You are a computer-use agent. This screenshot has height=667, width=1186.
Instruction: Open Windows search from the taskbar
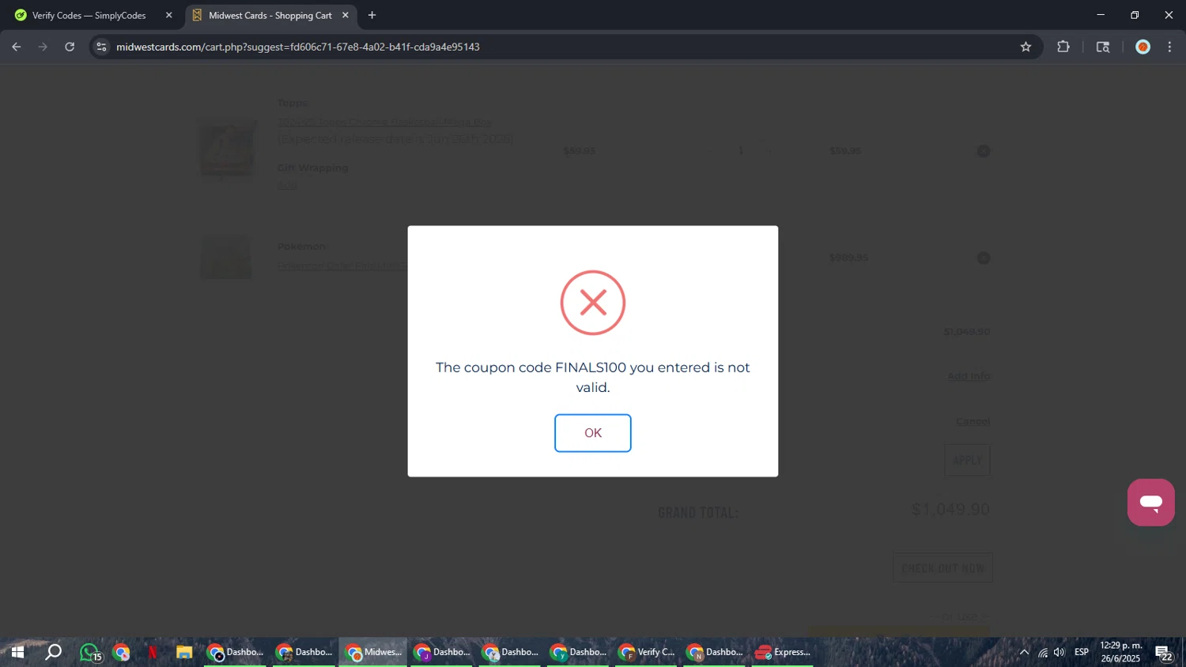(x=53, y=652)
